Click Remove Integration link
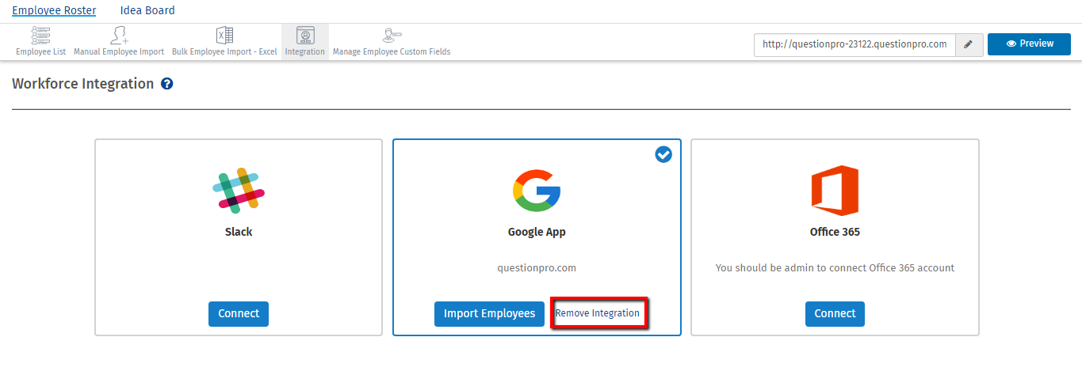 (598, 313)
